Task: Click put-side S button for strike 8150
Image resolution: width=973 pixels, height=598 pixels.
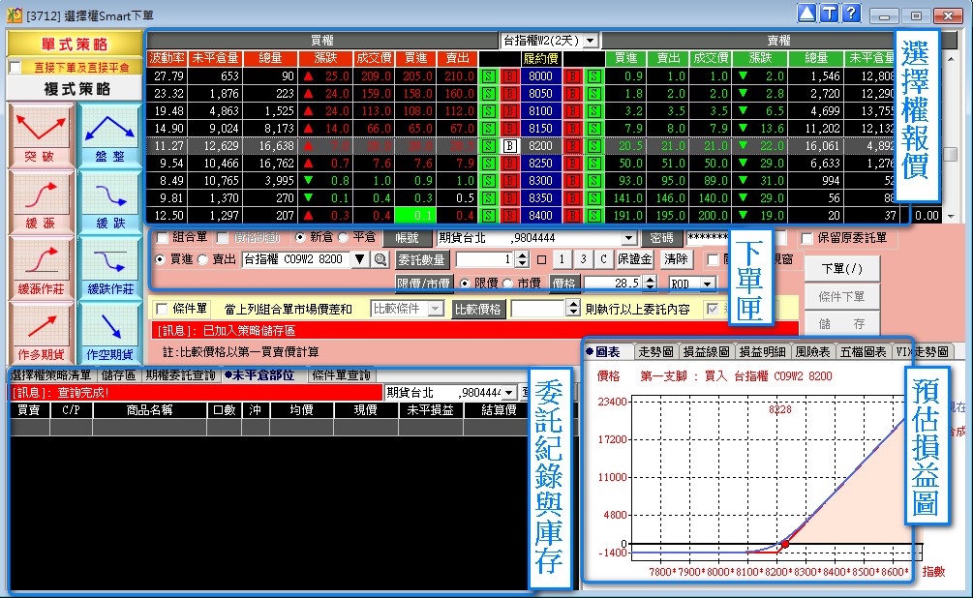Action: tap(593, 129)
